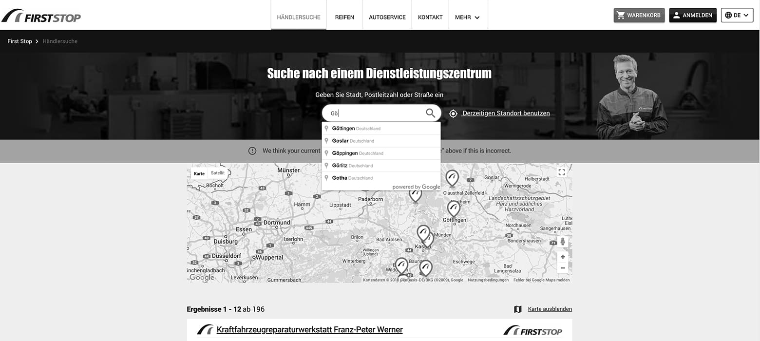Viewport: 760px width, 341px height.
Task: Open the Kontakt menu item
Action: 430,17
